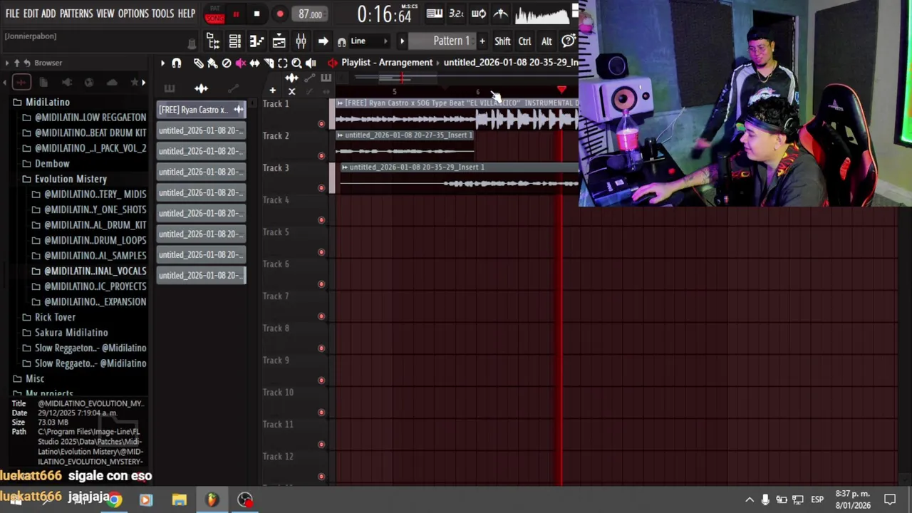Viewport: 912px width, 513px height.
Task: Add a new pattern with plus button
Action: tap(482, 41)
